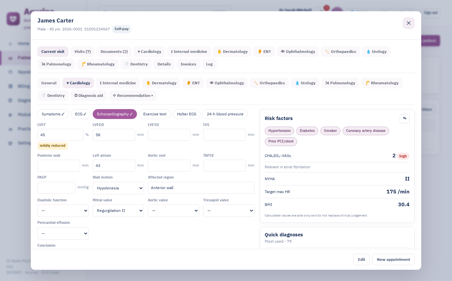Screen dimensions: 452x281
Task: Open the Exercise test sub-tab
Action: tap(155, 114)
